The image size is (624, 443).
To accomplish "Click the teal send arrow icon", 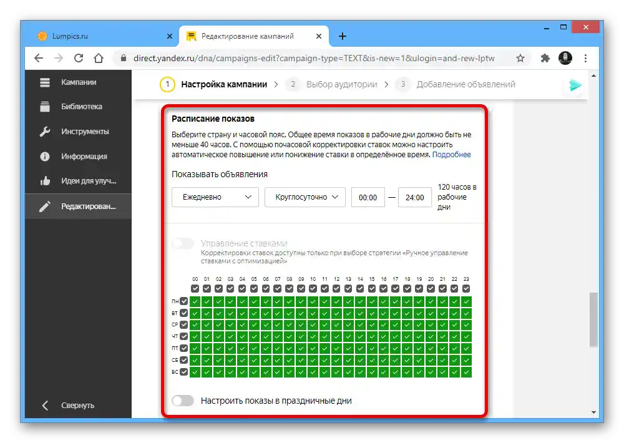I will 575,85.
